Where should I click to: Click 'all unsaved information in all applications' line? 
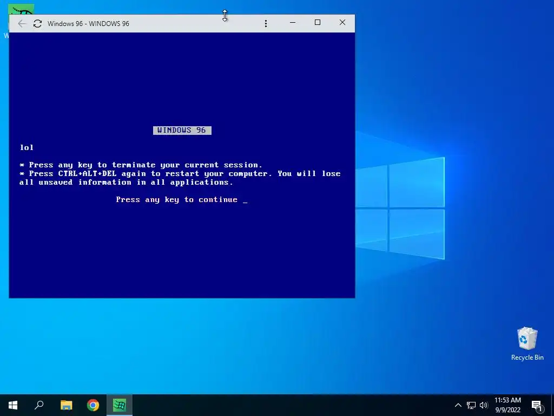point(126,183)
